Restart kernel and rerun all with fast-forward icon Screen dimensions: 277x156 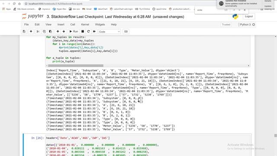[94, 32]
